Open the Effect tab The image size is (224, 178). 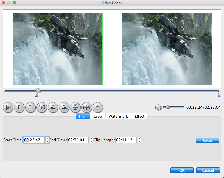pos(140,116)
